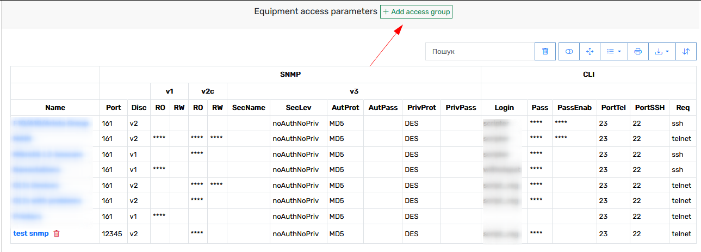701x252 pixels.
Task: Click the Name column header
Action: (55, 108)
